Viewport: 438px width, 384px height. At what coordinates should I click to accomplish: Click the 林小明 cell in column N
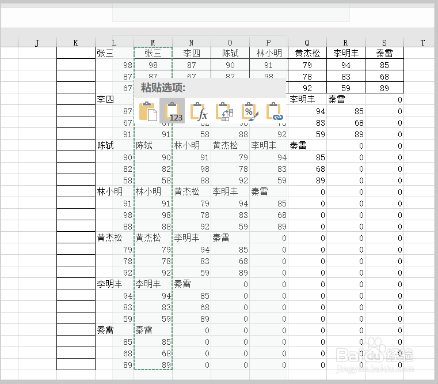[192, 145]
